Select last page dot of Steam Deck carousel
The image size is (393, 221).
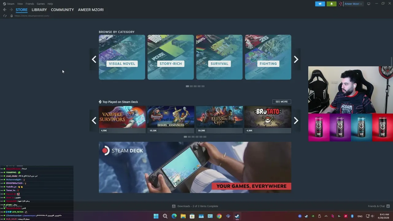coord(205,137)
